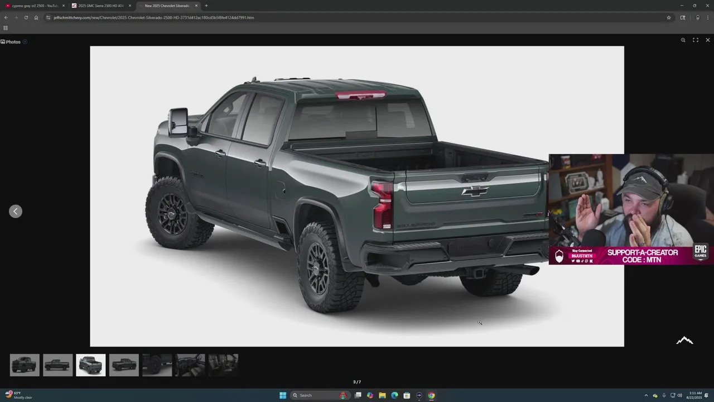Viewport: 714px width, 402px height.
Task: Launch Copilot from the taskbar
Action: [370, 395]
